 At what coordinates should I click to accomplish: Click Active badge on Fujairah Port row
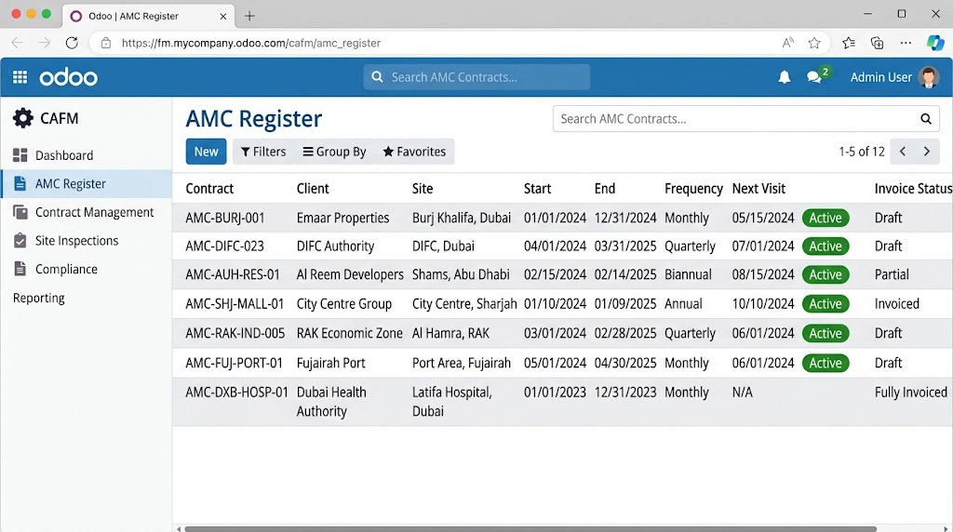coord(825,363)
